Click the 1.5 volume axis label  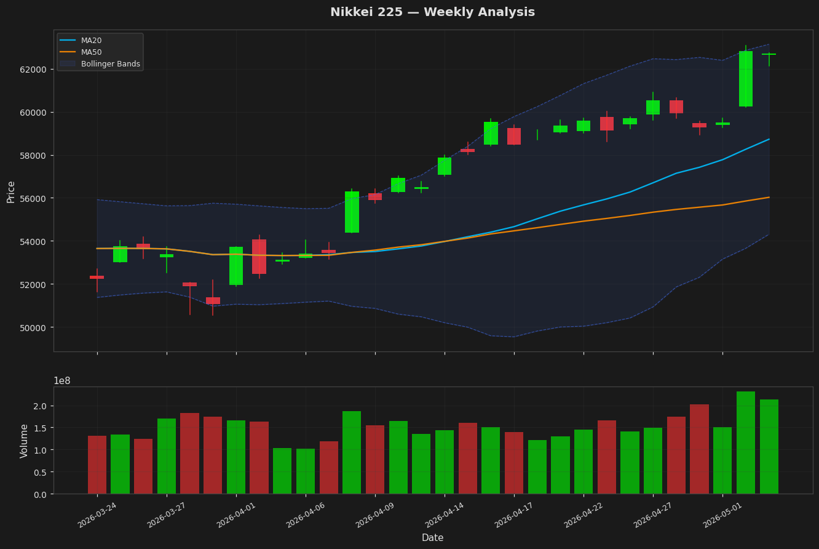40,428
